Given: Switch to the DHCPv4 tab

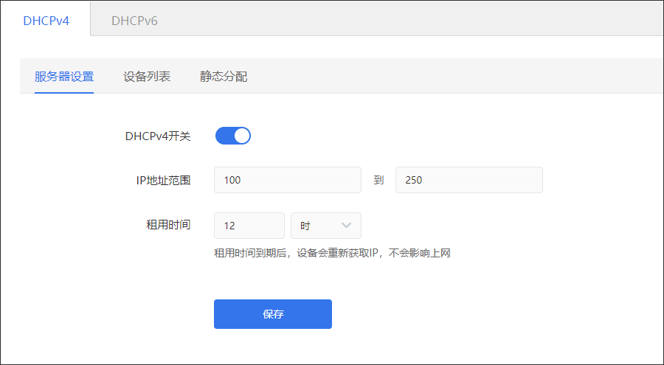Looking at the screenshot, I should [x=46, y=21].
